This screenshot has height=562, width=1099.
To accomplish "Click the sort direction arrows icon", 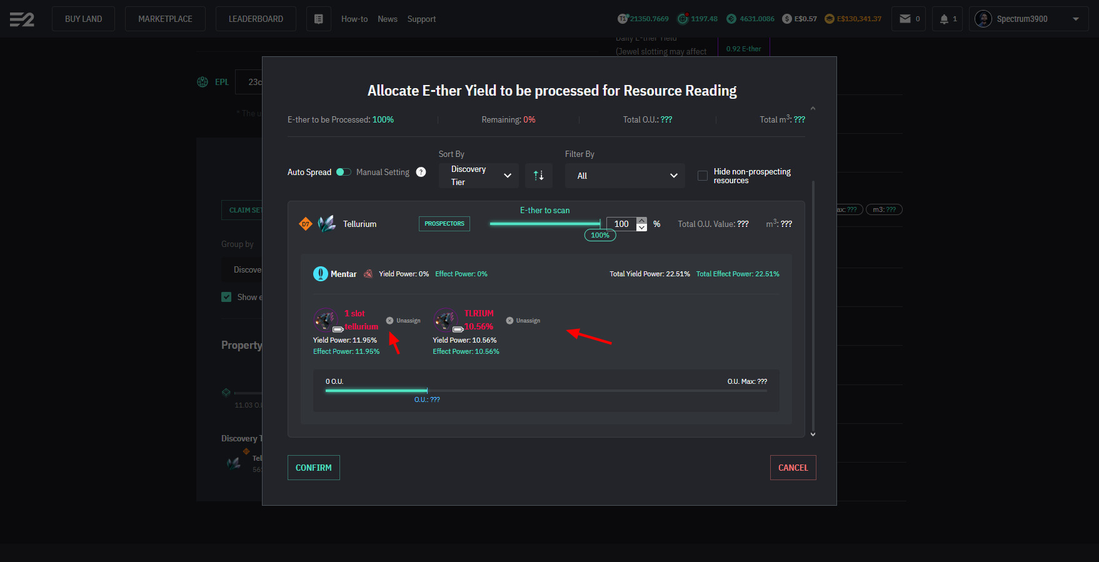I will coord(538,176).
